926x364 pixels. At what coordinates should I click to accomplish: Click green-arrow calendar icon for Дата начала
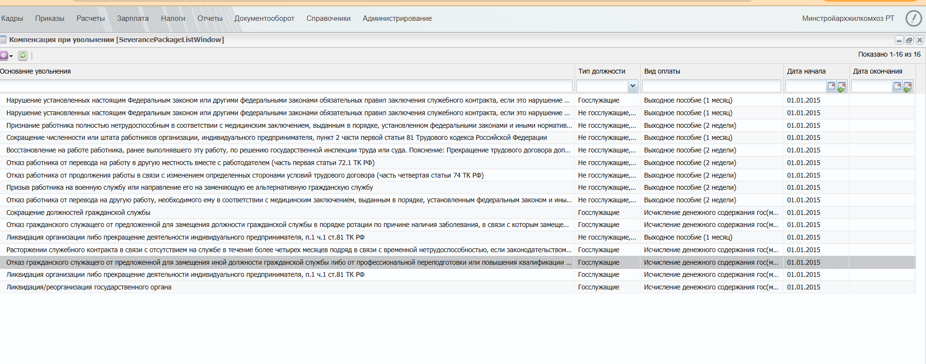[842, 86]
